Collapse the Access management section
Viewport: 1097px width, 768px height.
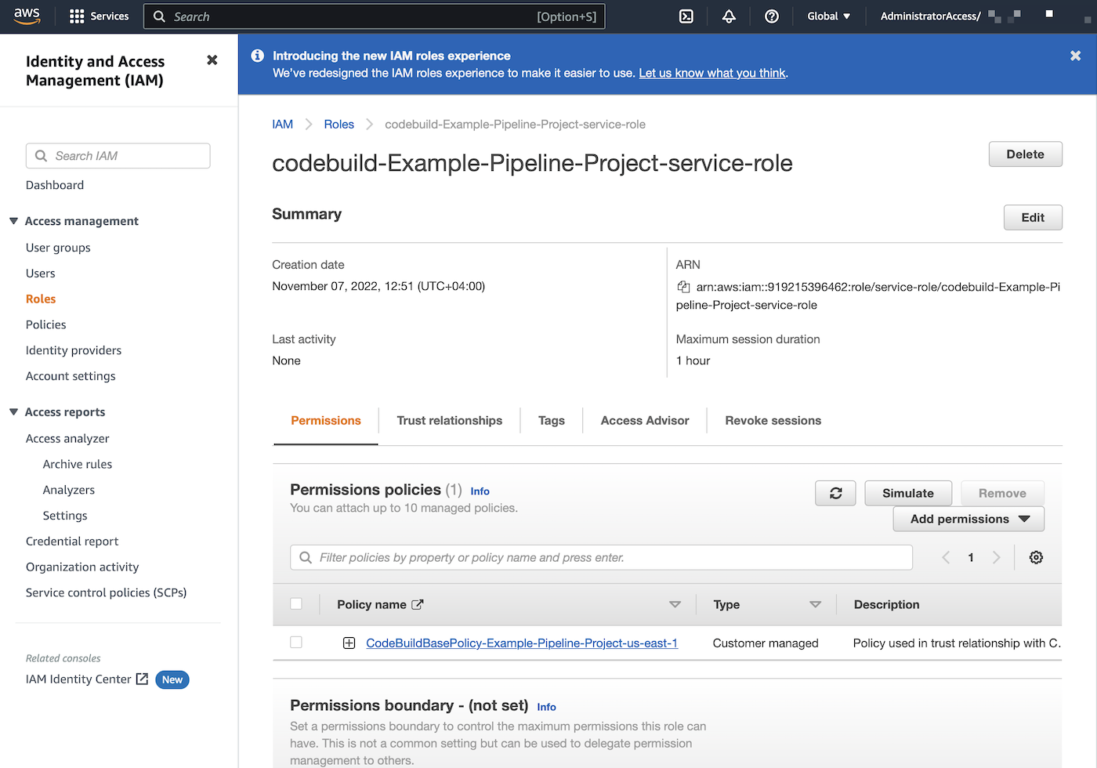tap(14, 221)
